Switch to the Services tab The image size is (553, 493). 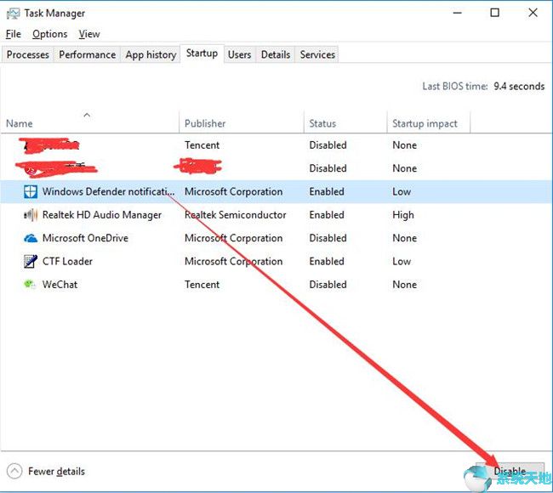point(317,54)
